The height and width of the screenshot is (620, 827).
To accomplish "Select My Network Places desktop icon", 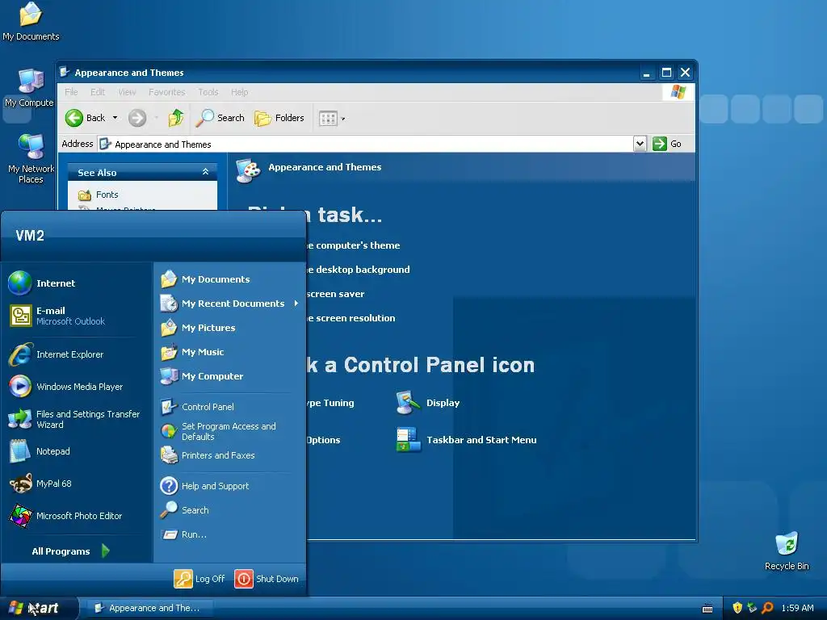I will [x=31, y=159].
